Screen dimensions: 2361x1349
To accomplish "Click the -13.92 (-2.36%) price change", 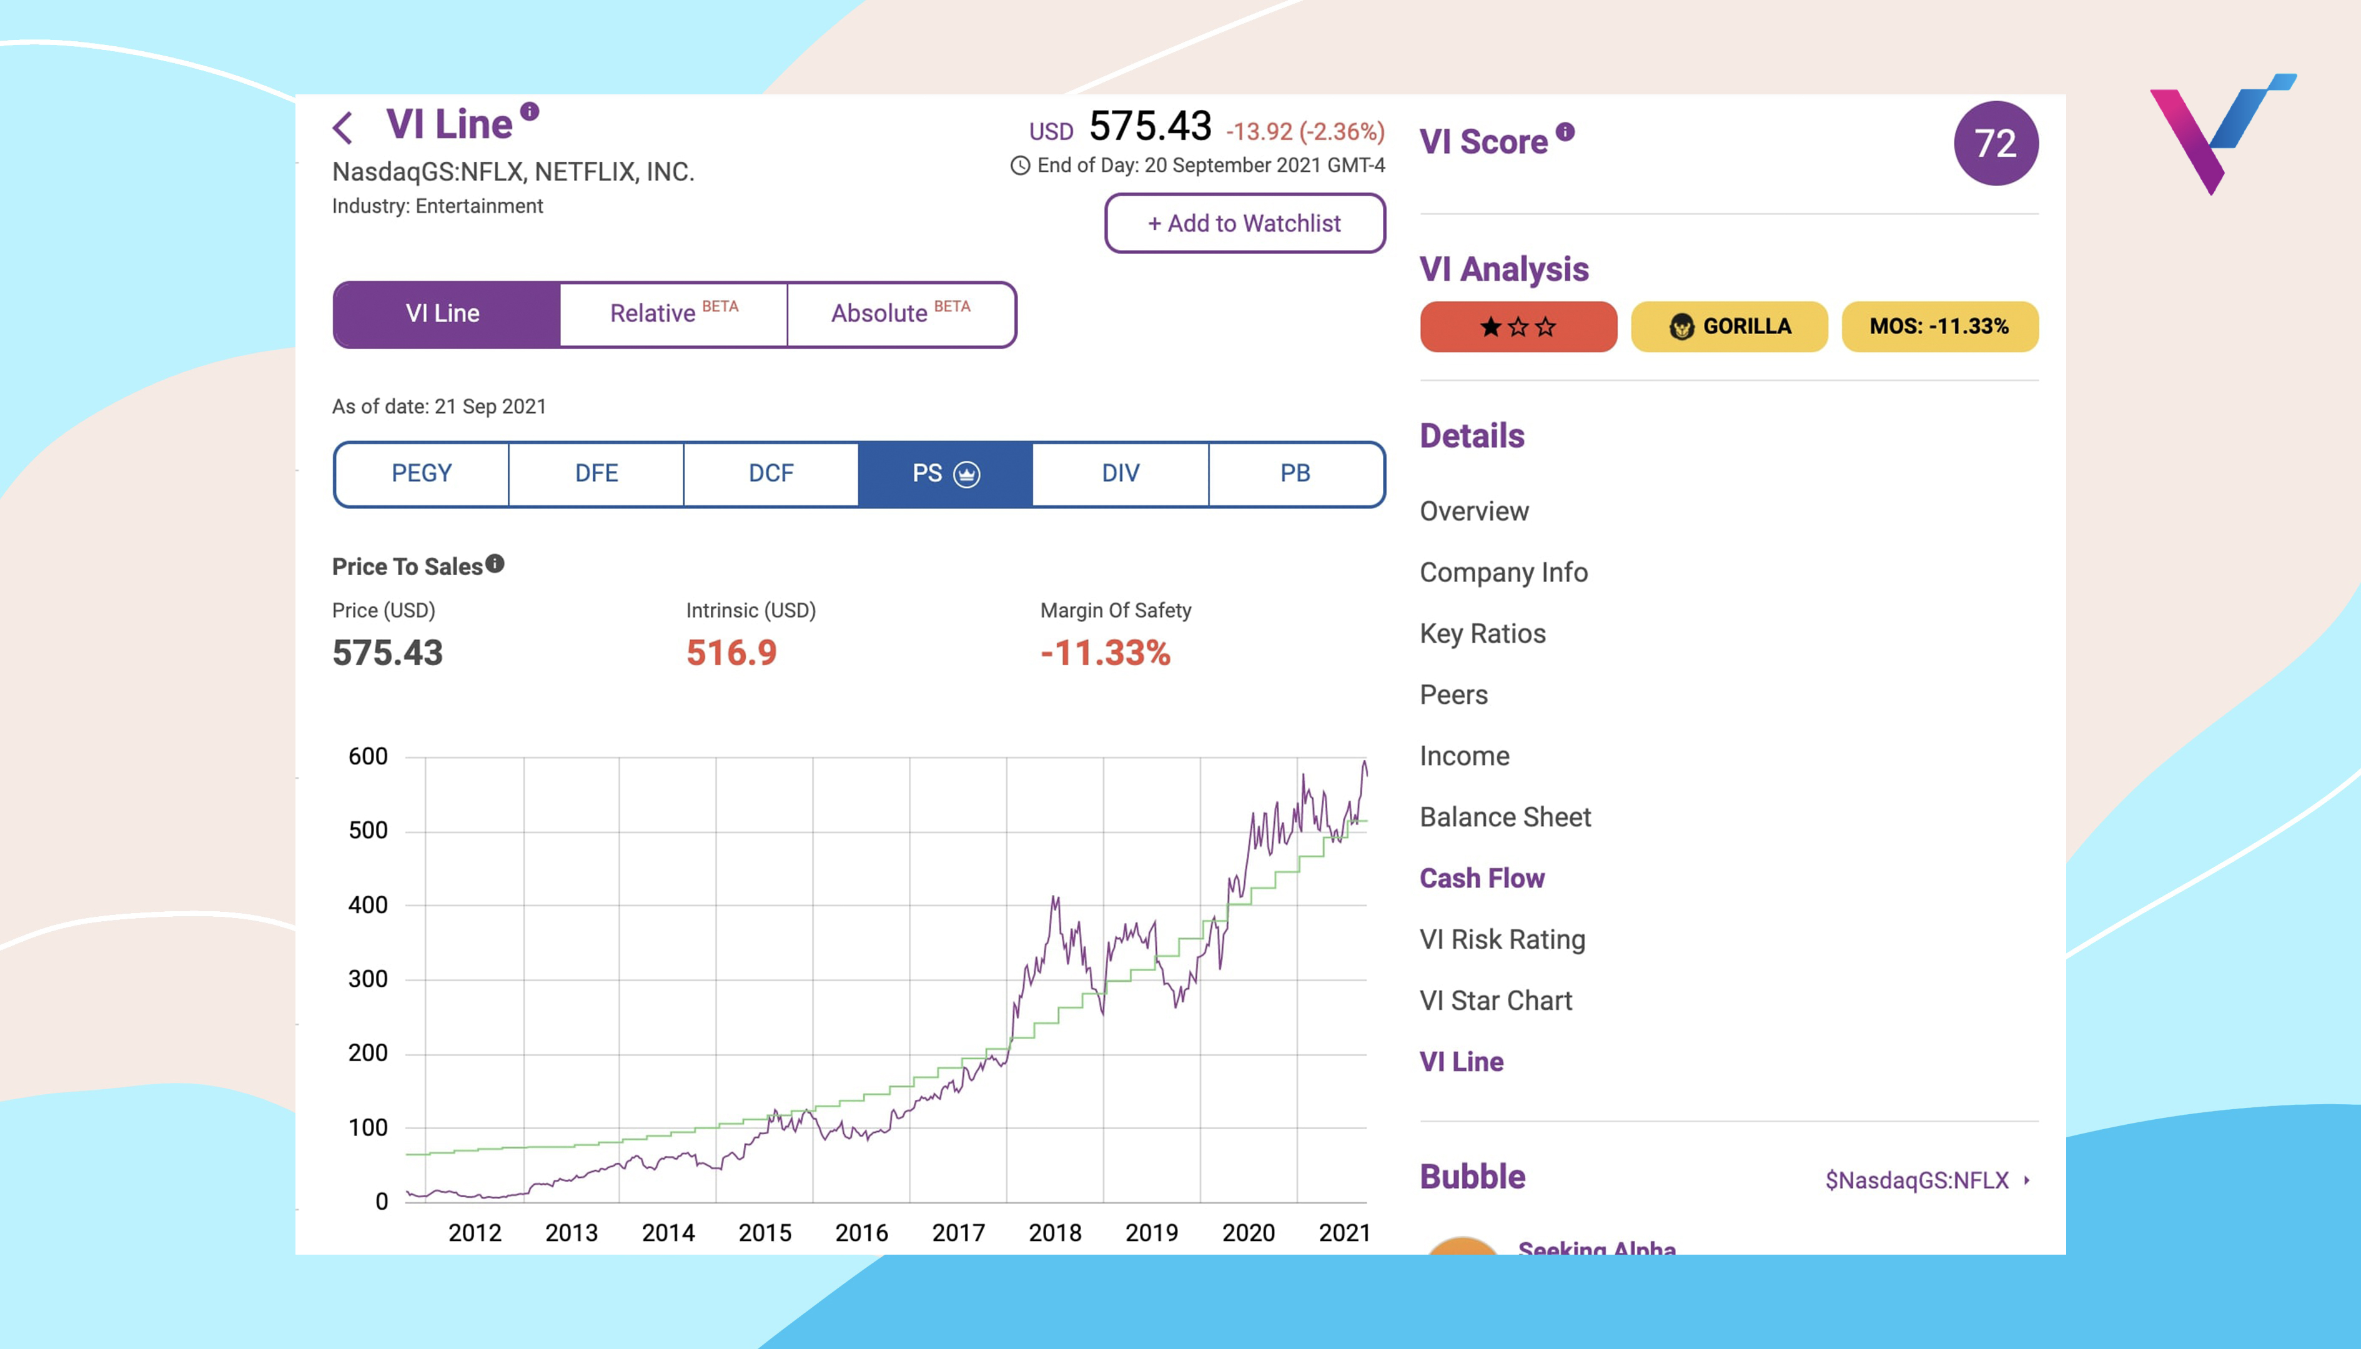I will (x=1305, y=132).
